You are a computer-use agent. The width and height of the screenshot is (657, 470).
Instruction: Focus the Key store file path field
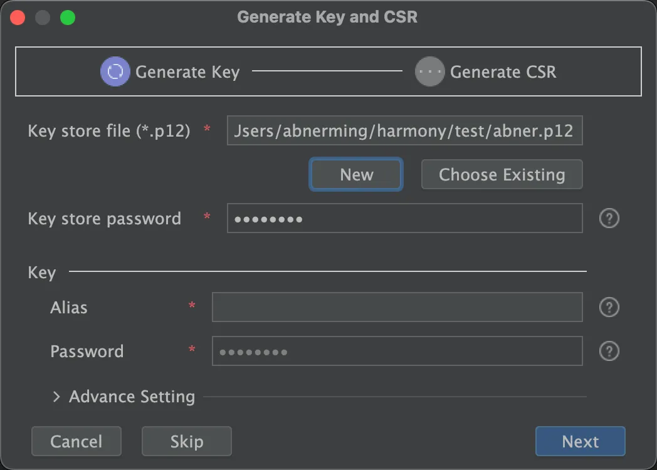point(404,130)
